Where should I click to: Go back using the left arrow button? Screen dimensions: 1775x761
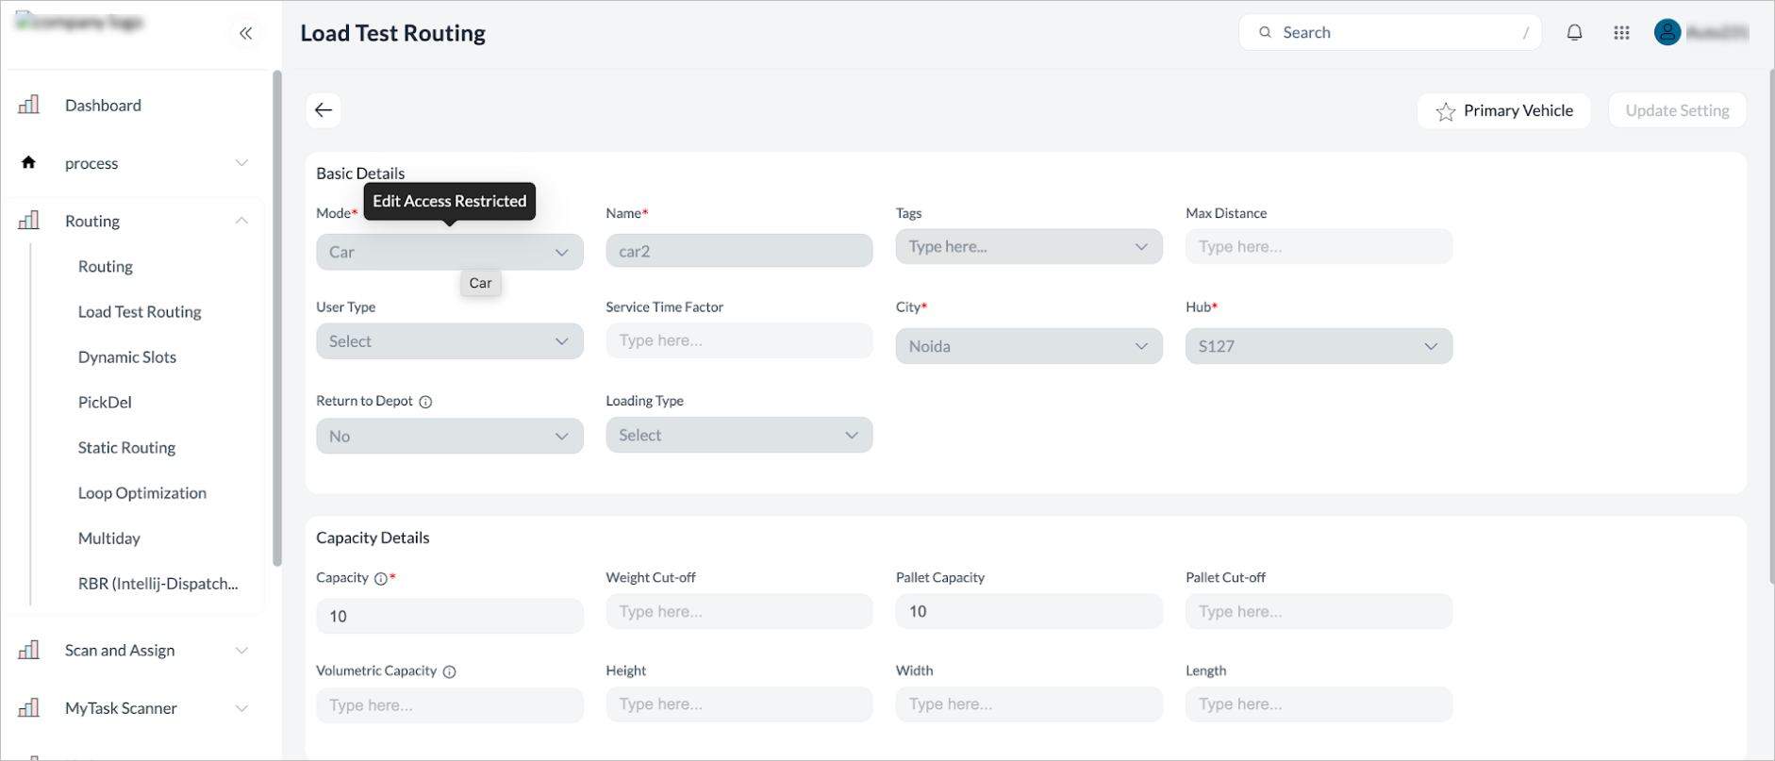coord(323,110)
